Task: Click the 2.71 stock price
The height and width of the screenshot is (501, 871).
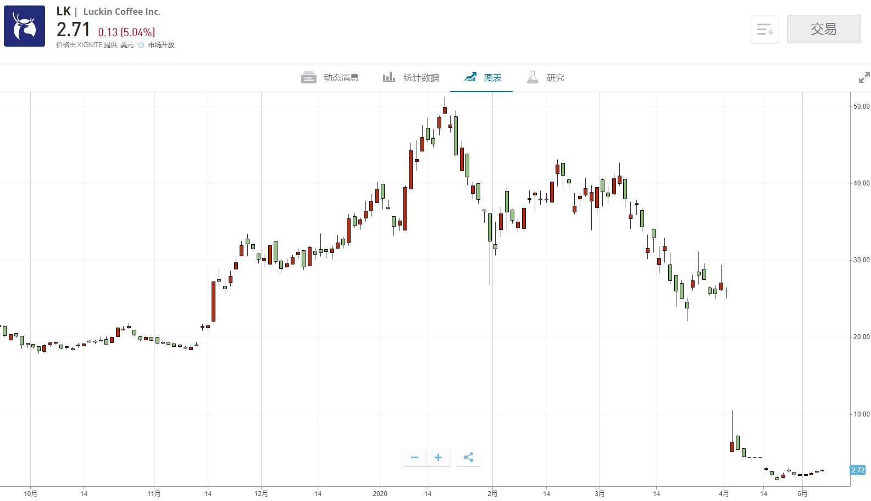Action: (73, 30)
